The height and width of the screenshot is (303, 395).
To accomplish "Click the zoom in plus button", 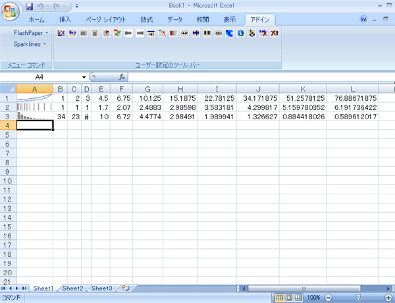I will tap(389, 298).
